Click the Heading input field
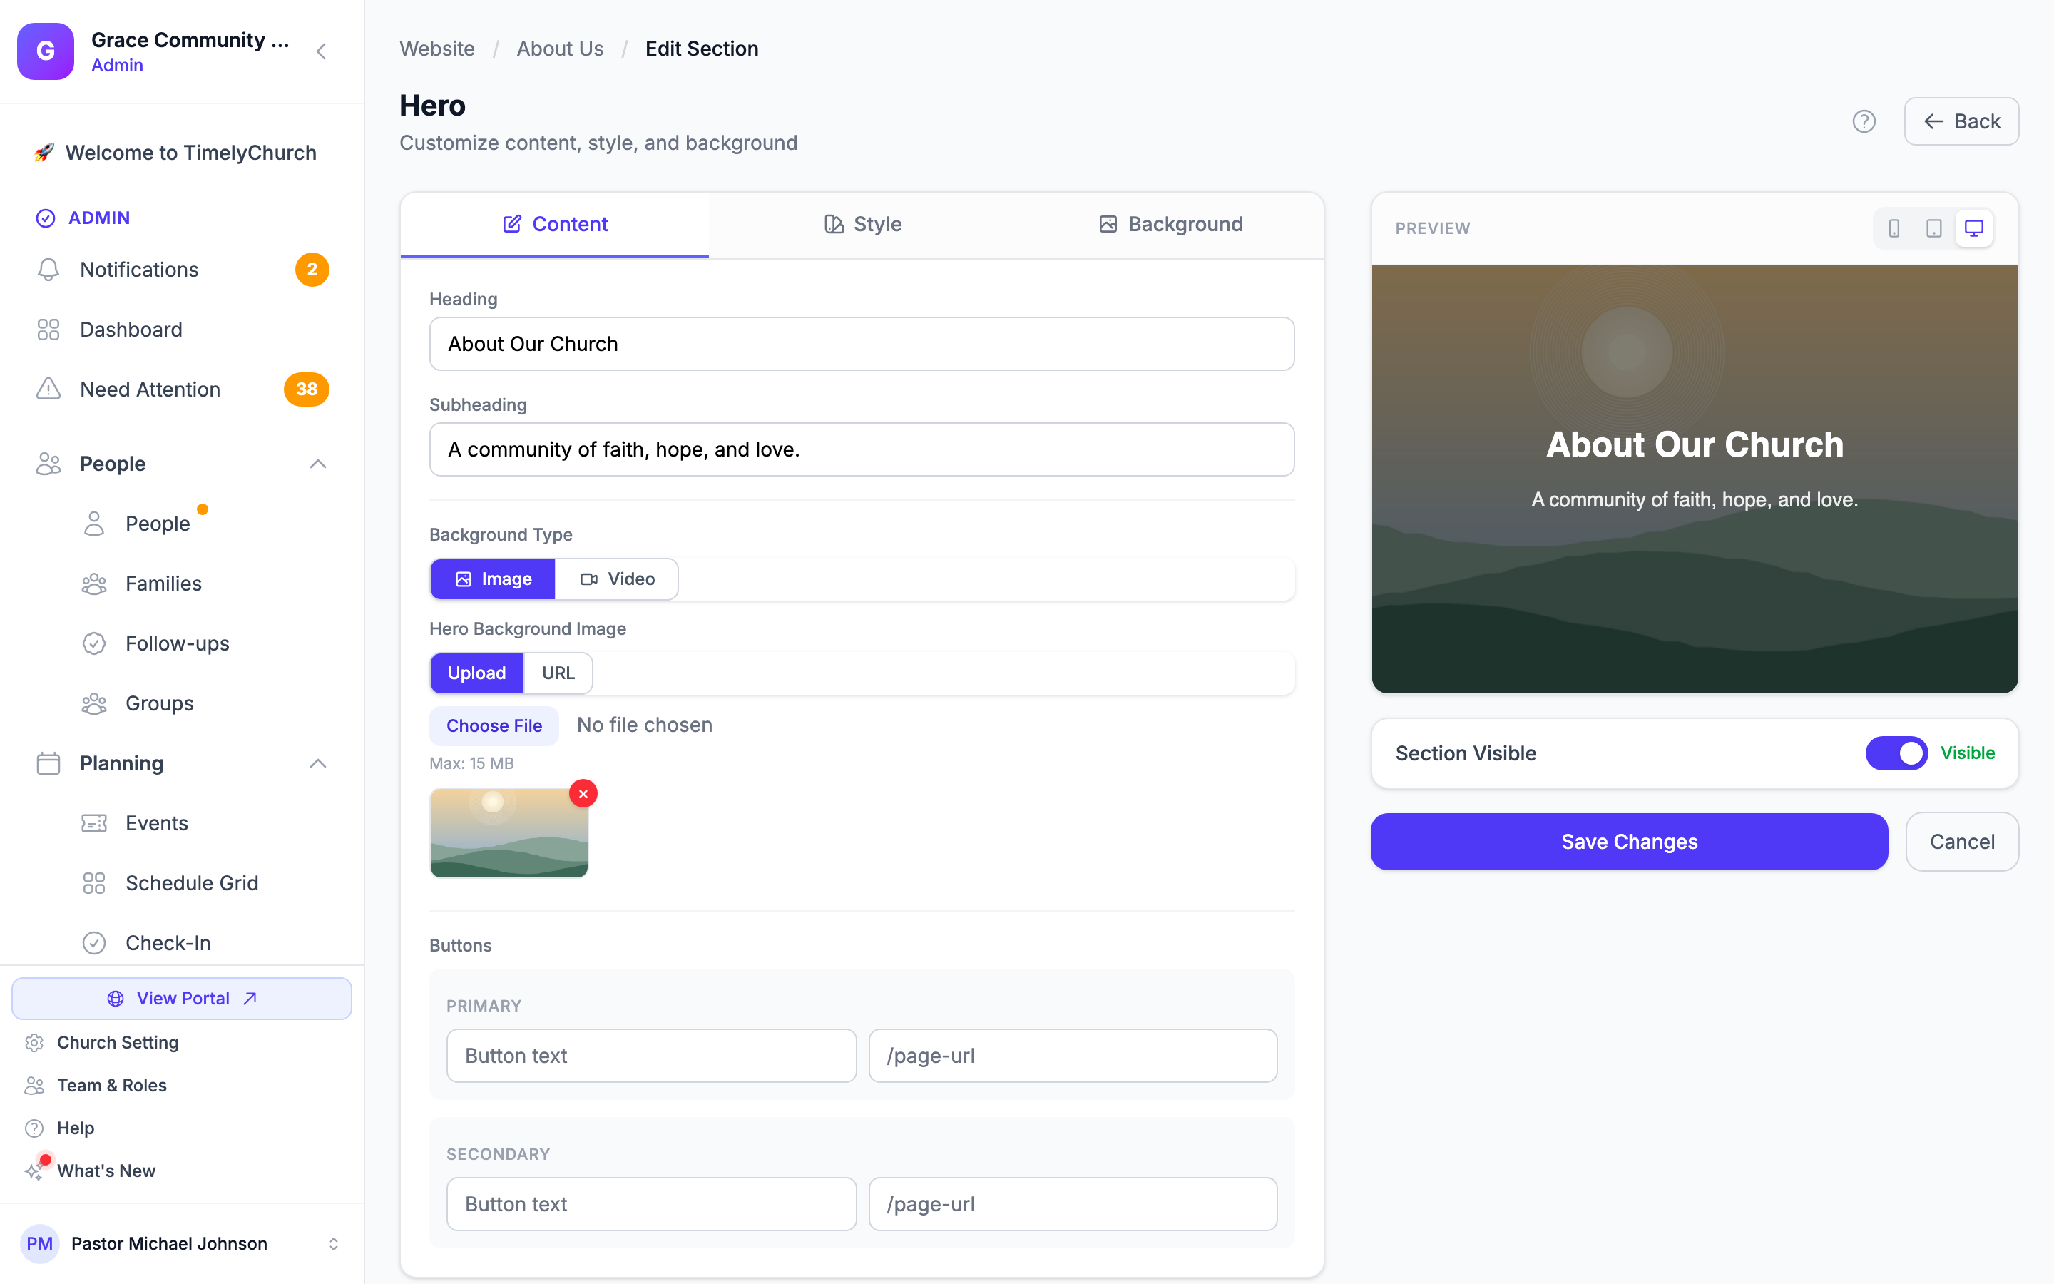The height and width of the screenshot is (1284, 2054). pyautogui.click(x=862, y=344)
